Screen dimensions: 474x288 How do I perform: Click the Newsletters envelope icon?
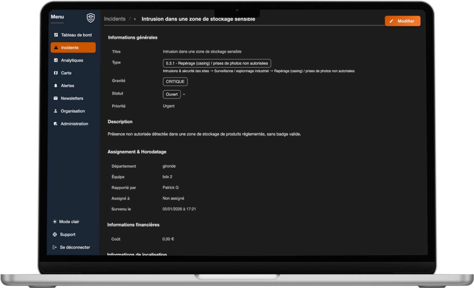(x=56, y=98)
